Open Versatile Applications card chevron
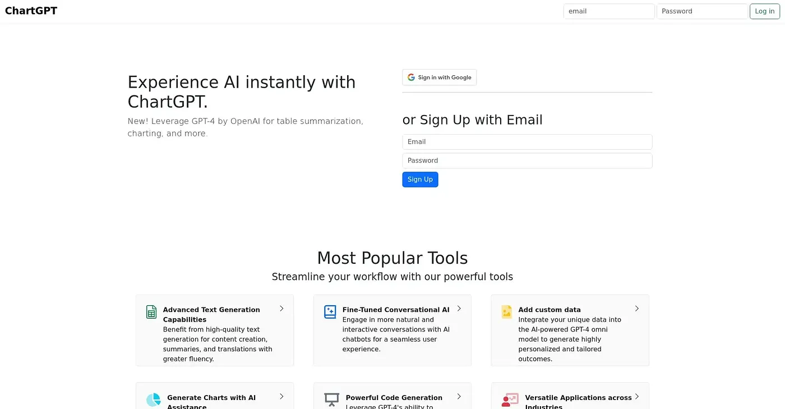This screenshot has width=785, height=409. coord(637,397)
